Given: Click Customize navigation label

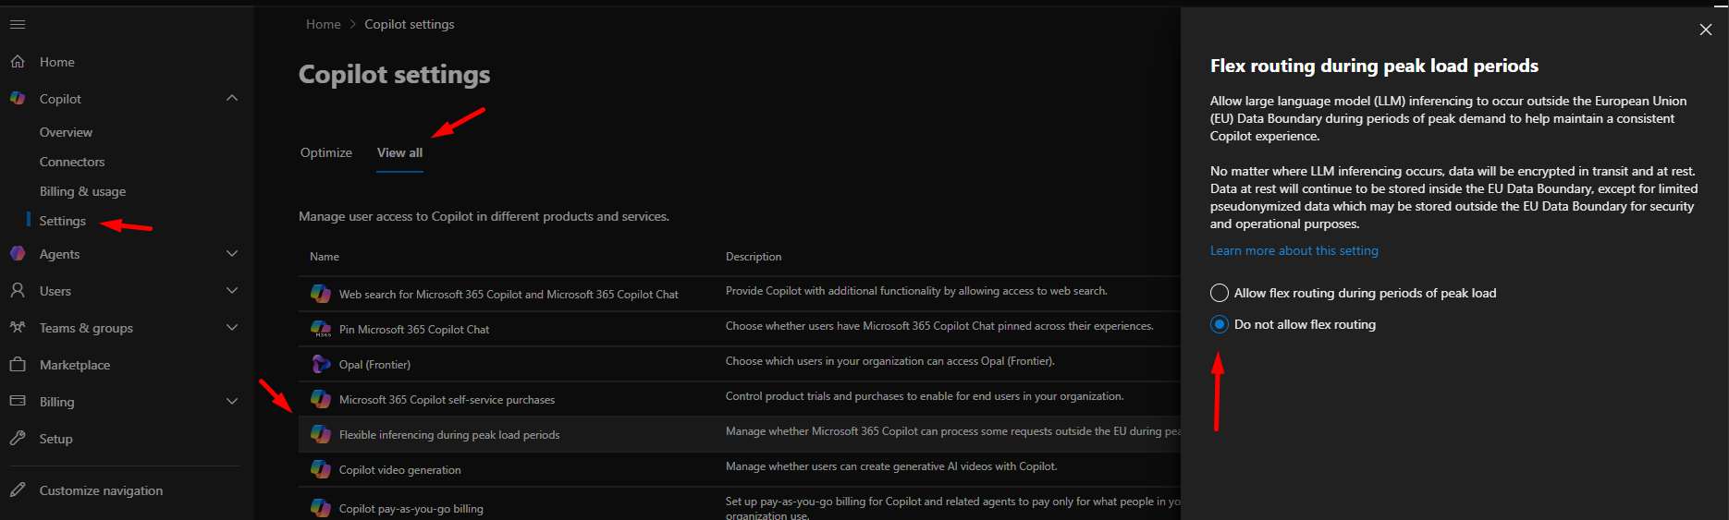Looking at the screenshot, I should coord(101,490).
